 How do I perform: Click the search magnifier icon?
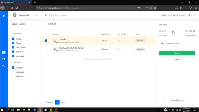46,15
